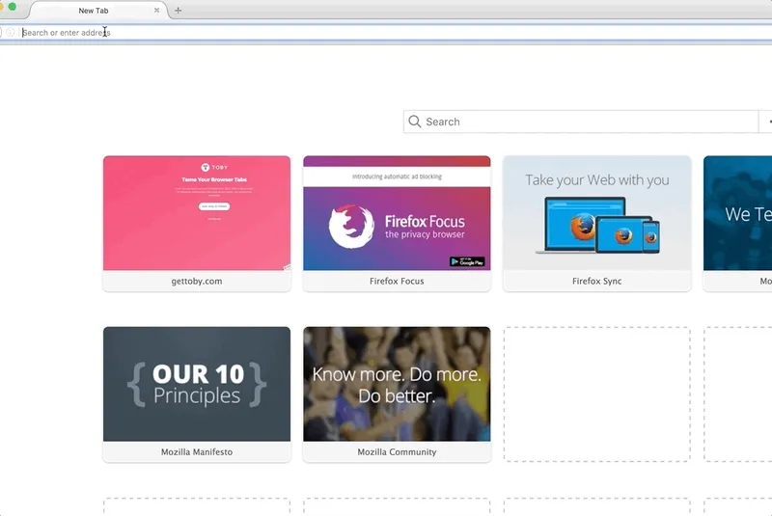Click the gettoby.com tile label
Viewport: 772px width, 516px height.
197,282
